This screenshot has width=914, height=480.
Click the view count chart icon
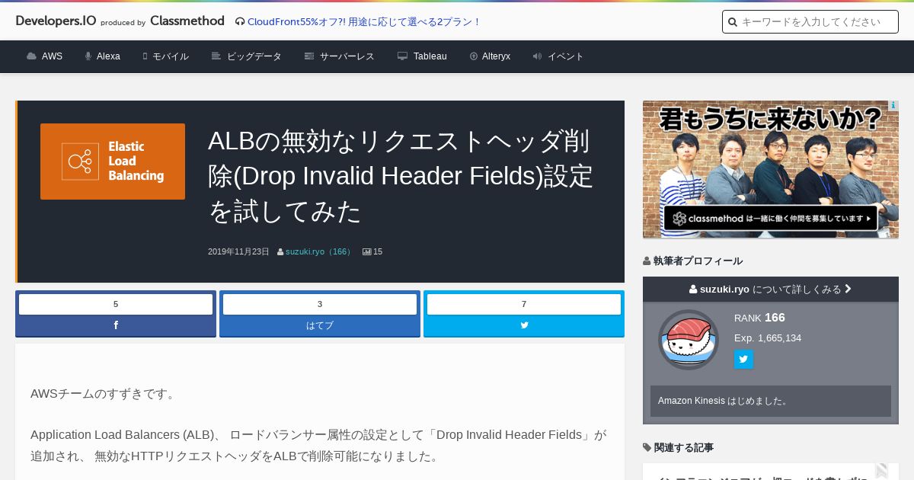pyautogui.click(x=366, y=251)
